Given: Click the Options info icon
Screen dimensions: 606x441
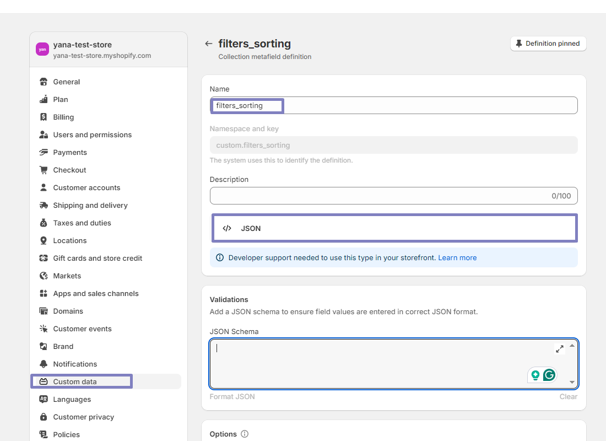Looking at the screenshot, I should (245, 434).
